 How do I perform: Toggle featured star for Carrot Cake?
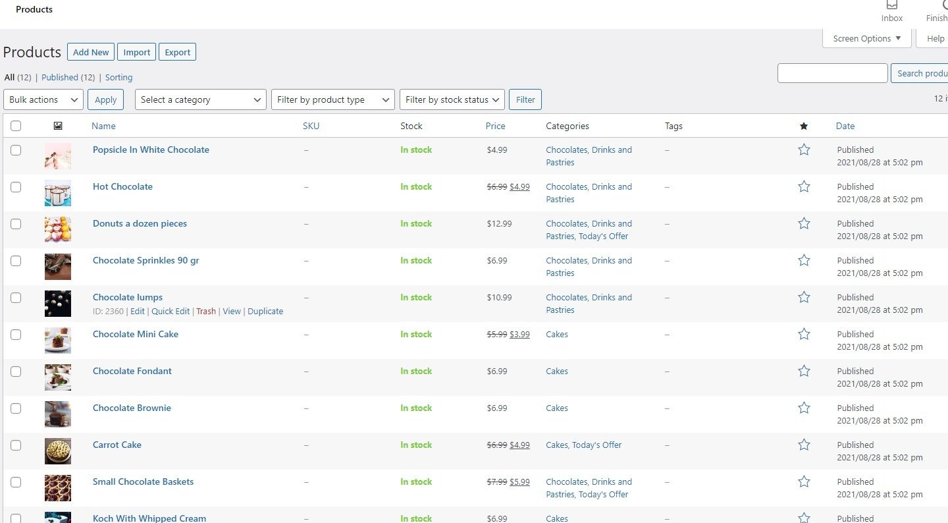(804, 445)
